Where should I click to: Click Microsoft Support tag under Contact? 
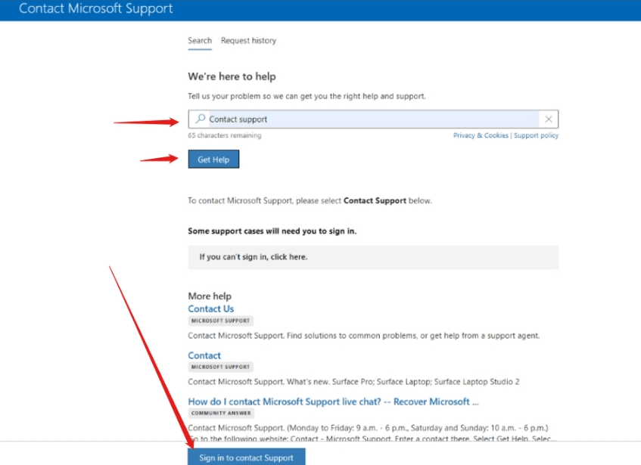click(x=221, y=367)
